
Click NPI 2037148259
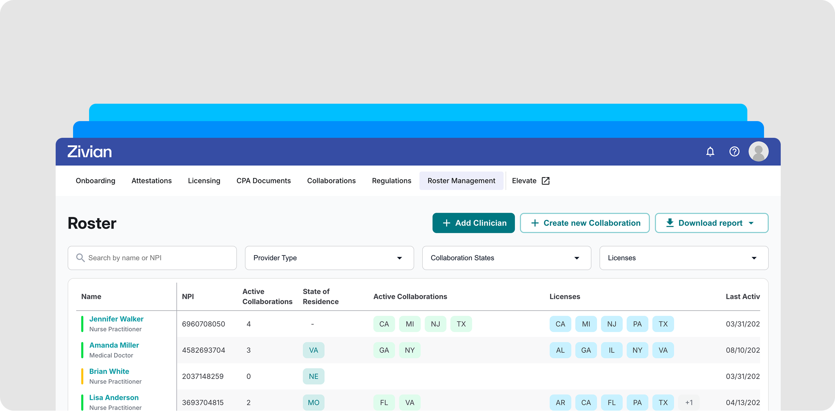(x=203, y=376)
